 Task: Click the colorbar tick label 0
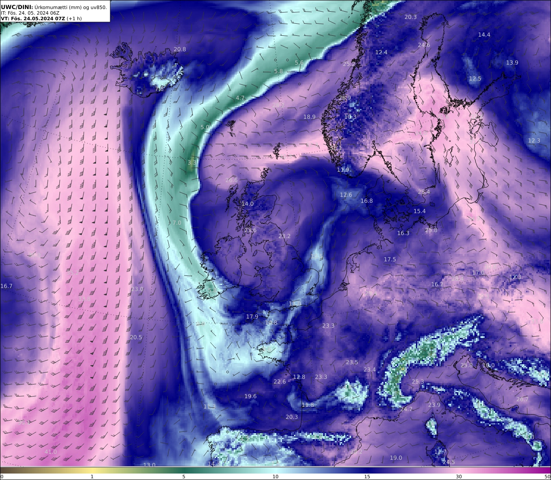[x=2, y=477]
